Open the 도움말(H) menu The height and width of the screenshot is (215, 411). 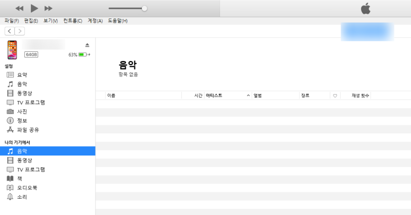coord(118,21)
